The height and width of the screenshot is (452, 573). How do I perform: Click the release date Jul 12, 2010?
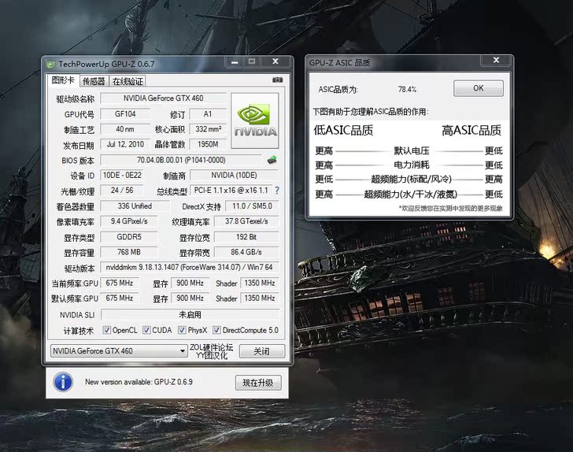[125, 144]
